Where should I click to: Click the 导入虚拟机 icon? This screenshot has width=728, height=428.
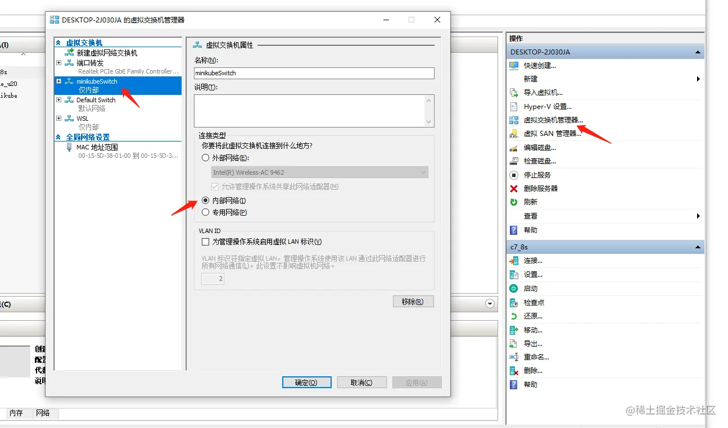(x=514, y=93)
